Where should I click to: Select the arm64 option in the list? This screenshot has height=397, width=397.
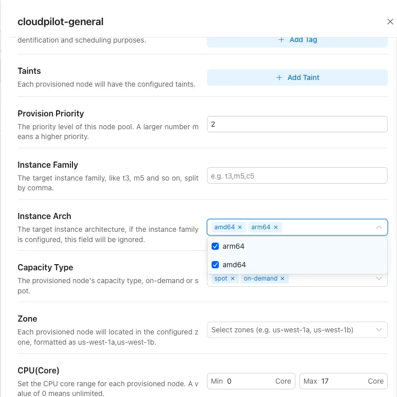pos(234,246)
